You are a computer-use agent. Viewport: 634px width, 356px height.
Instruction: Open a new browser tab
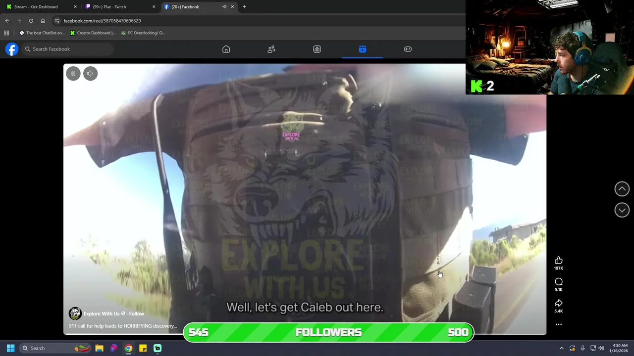tap(244, 7)
